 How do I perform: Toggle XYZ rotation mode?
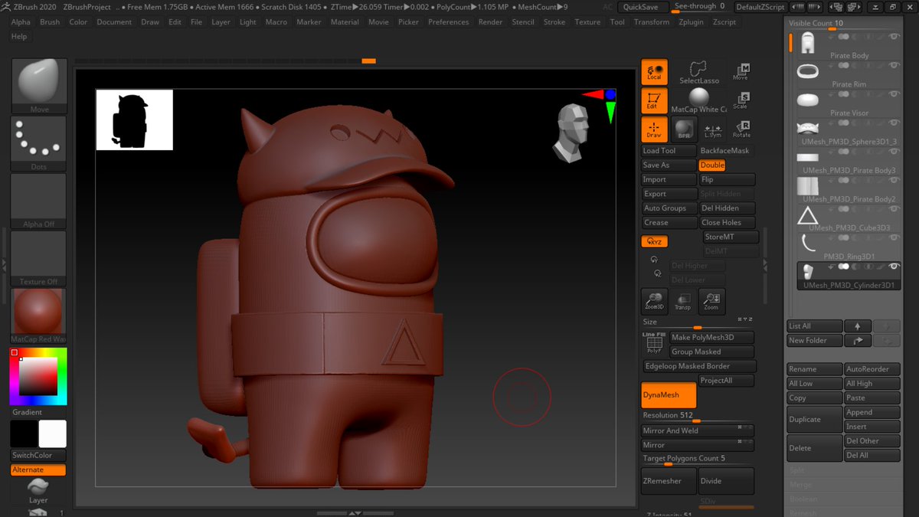(654, 241)
